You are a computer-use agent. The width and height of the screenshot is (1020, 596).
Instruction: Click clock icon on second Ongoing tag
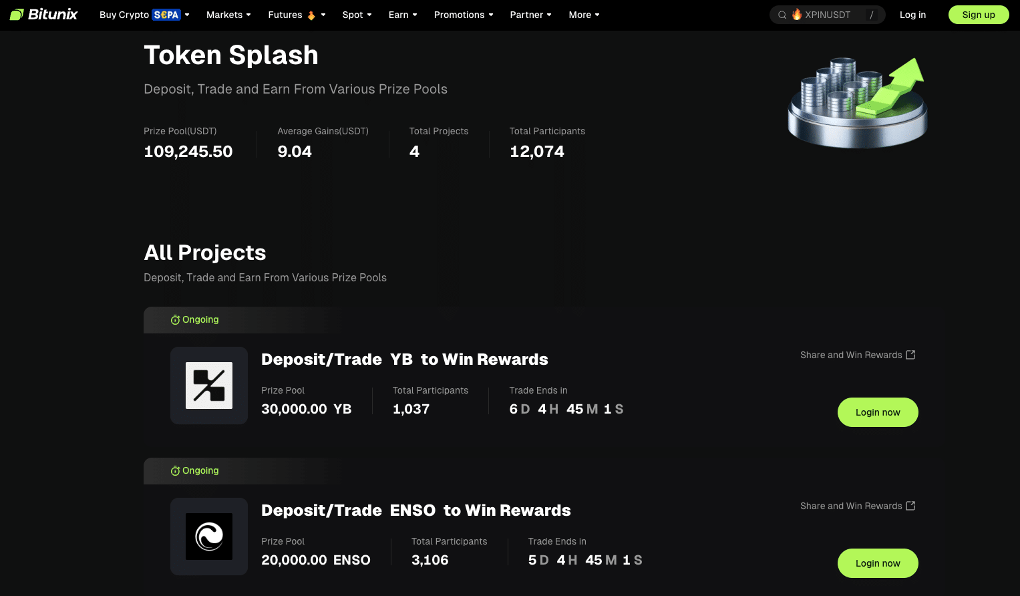tap(175, 471)
